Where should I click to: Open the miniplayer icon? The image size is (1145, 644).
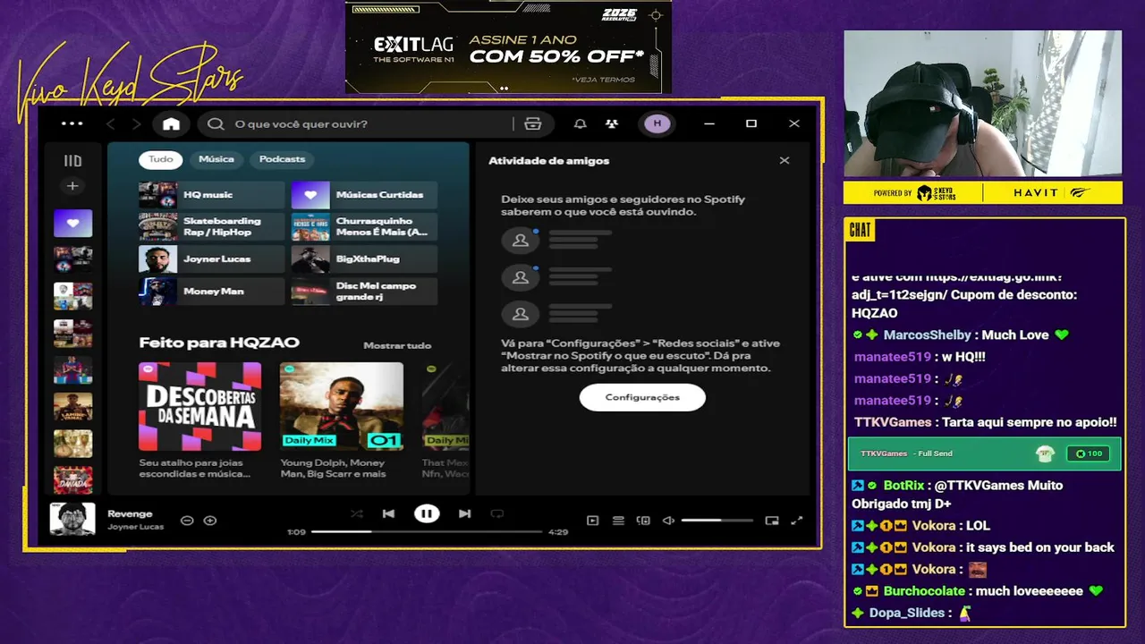click(772, 521)
